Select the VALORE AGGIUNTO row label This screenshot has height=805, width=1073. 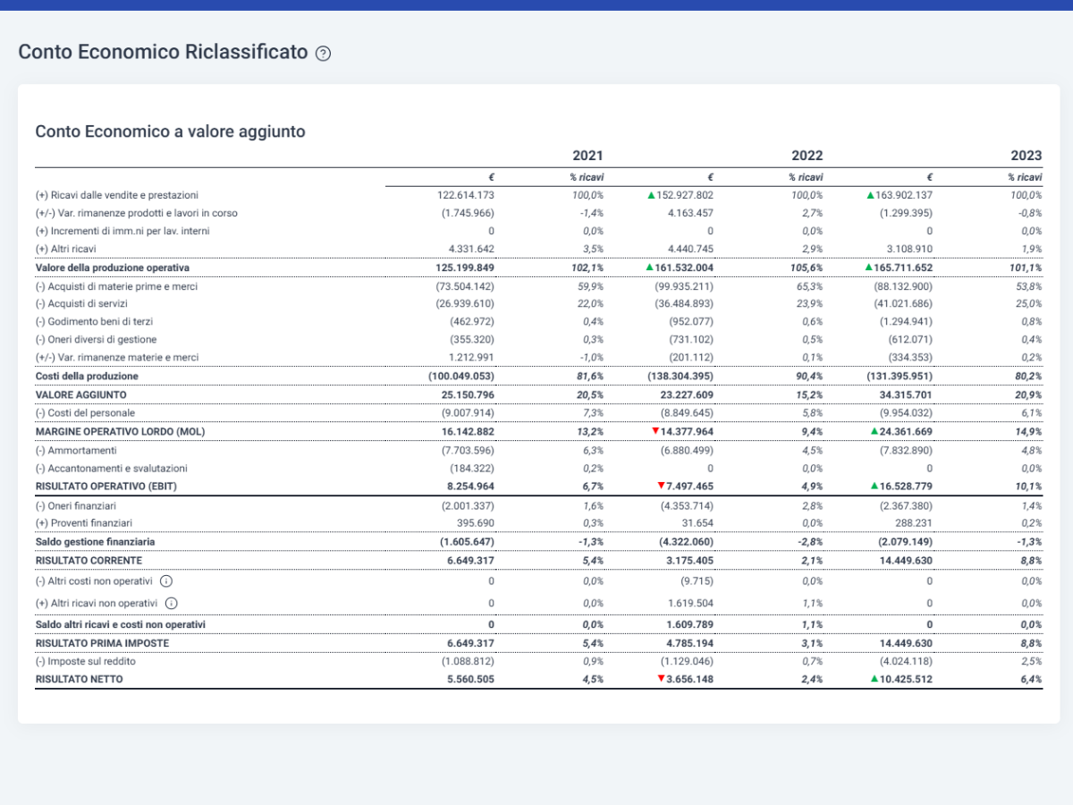coord(80,394)
